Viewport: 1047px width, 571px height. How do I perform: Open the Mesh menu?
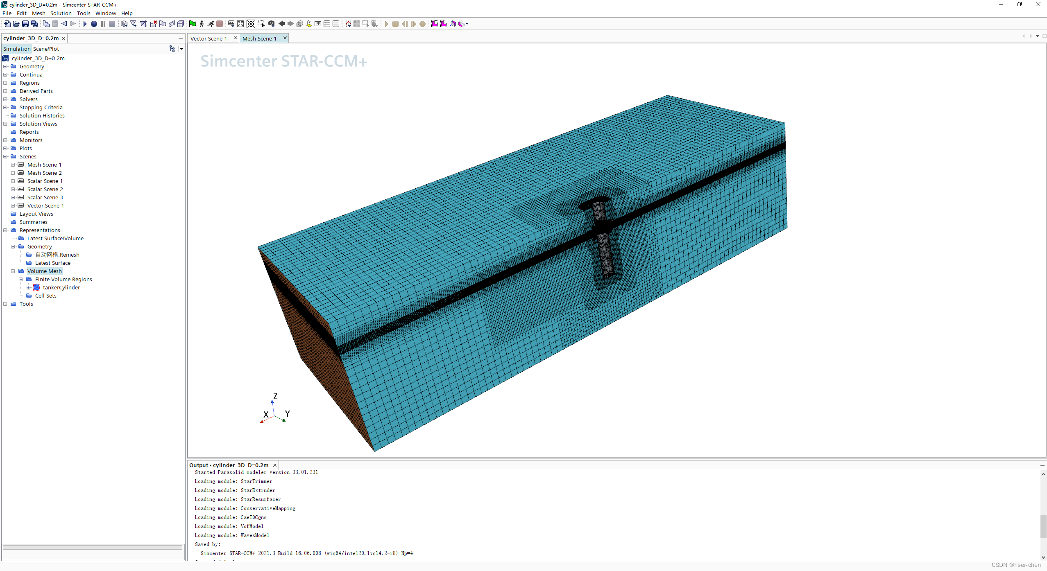[x=39, y=13]
